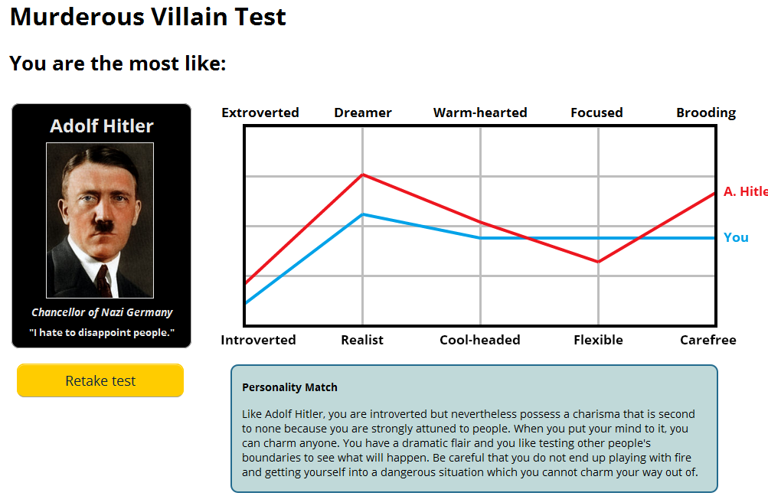Click the Warm-hearted chart label

coord(480,113)
